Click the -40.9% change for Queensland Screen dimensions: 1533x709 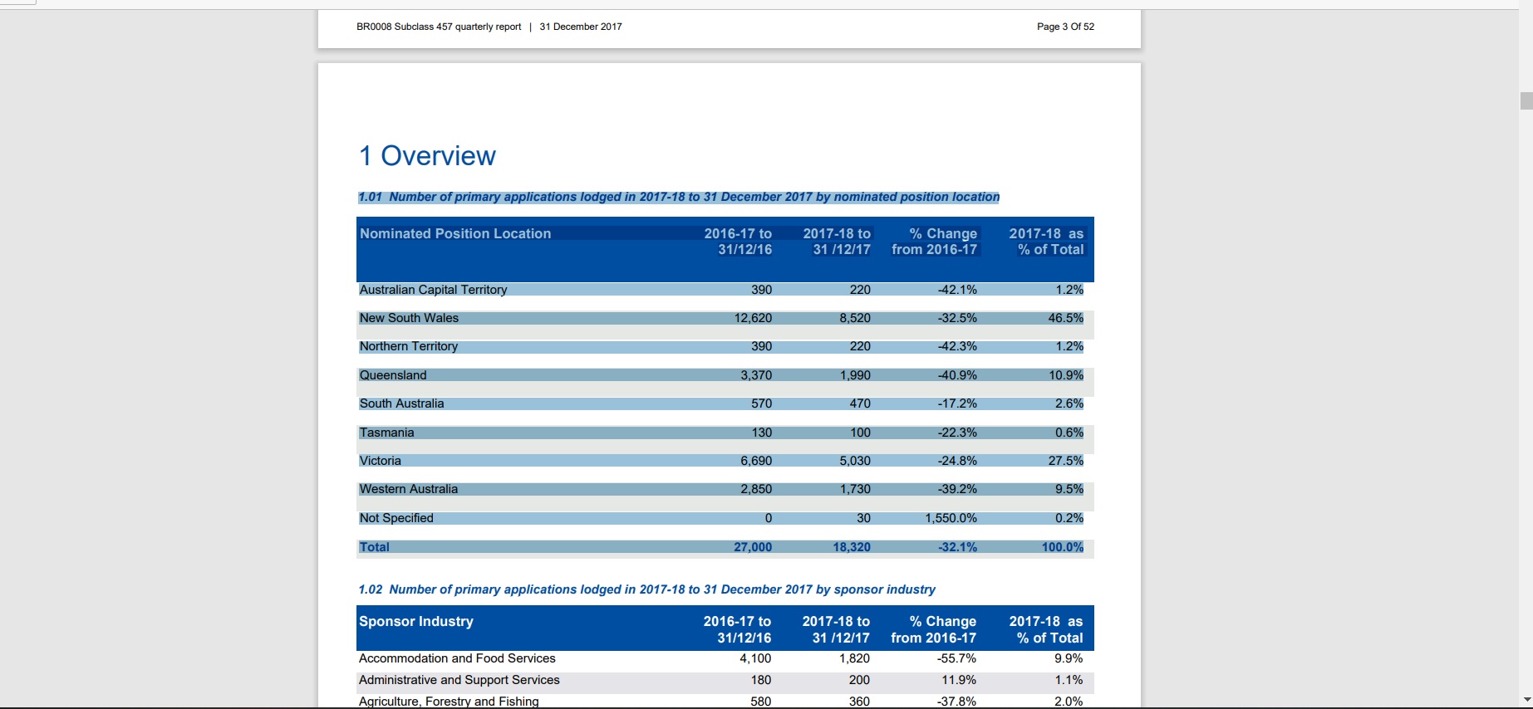957,375
